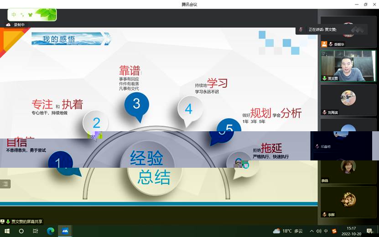Open the notification center icon
Image resolution: width=379 pixels, height=237 pixels.
(369, 231)
